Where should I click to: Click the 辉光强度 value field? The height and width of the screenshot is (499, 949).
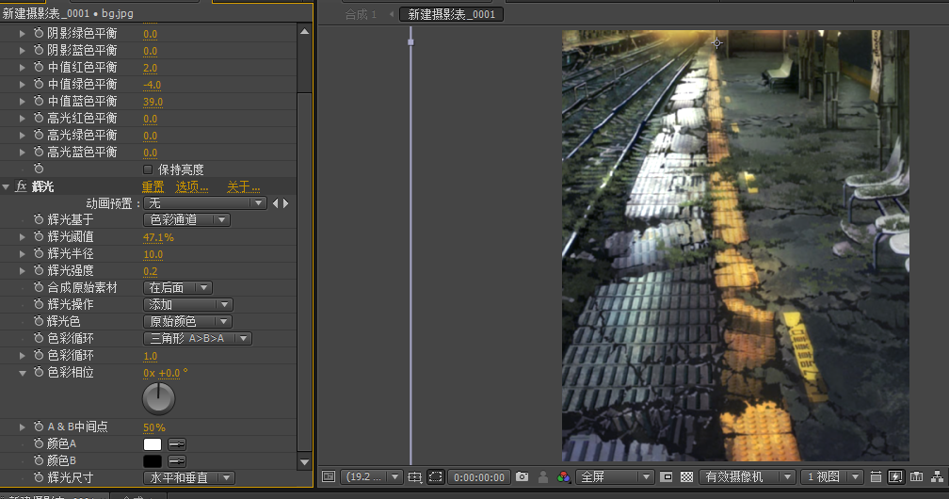(x=151, y=271)
